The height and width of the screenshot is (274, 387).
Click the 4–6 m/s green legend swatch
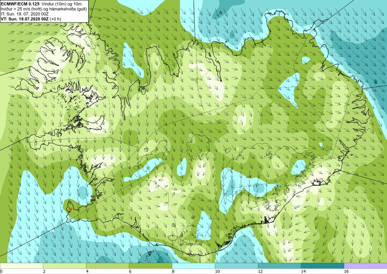point(107,266)
